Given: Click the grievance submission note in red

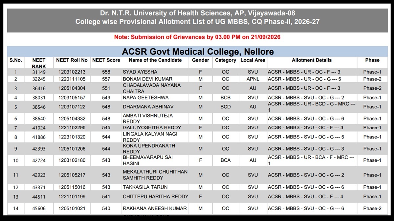Looking at the screenshot, I should (197, 37).
